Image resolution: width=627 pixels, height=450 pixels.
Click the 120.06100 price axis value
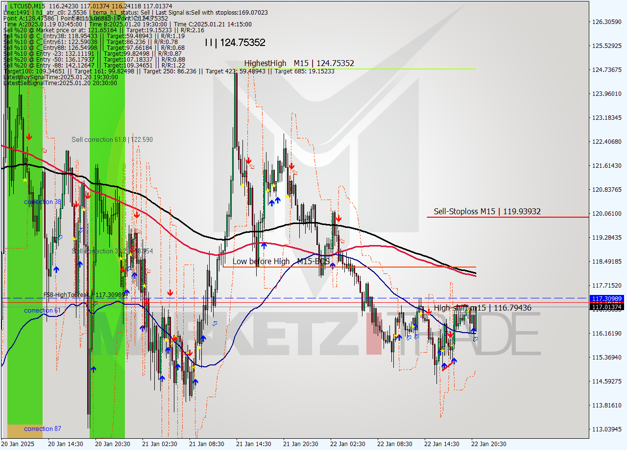606,214
